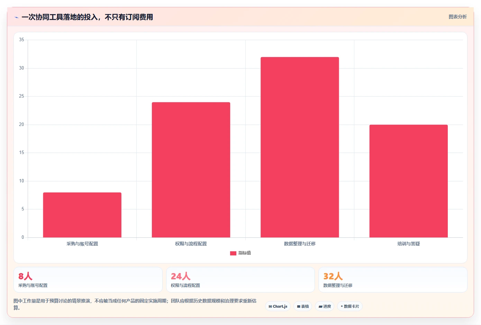The width and height of the screenshot is (481, 325).
Task: Click the 指标值 legend label
Action: (x=245, y=253)
